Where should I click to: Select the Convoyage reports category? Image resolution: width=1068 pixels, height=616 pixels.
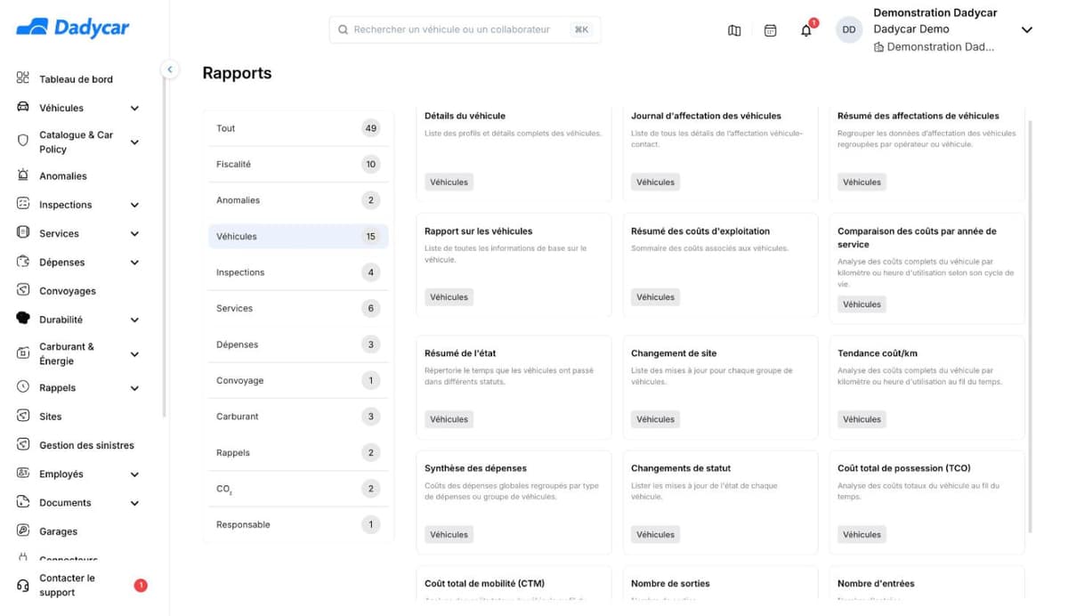pos(298,380)
